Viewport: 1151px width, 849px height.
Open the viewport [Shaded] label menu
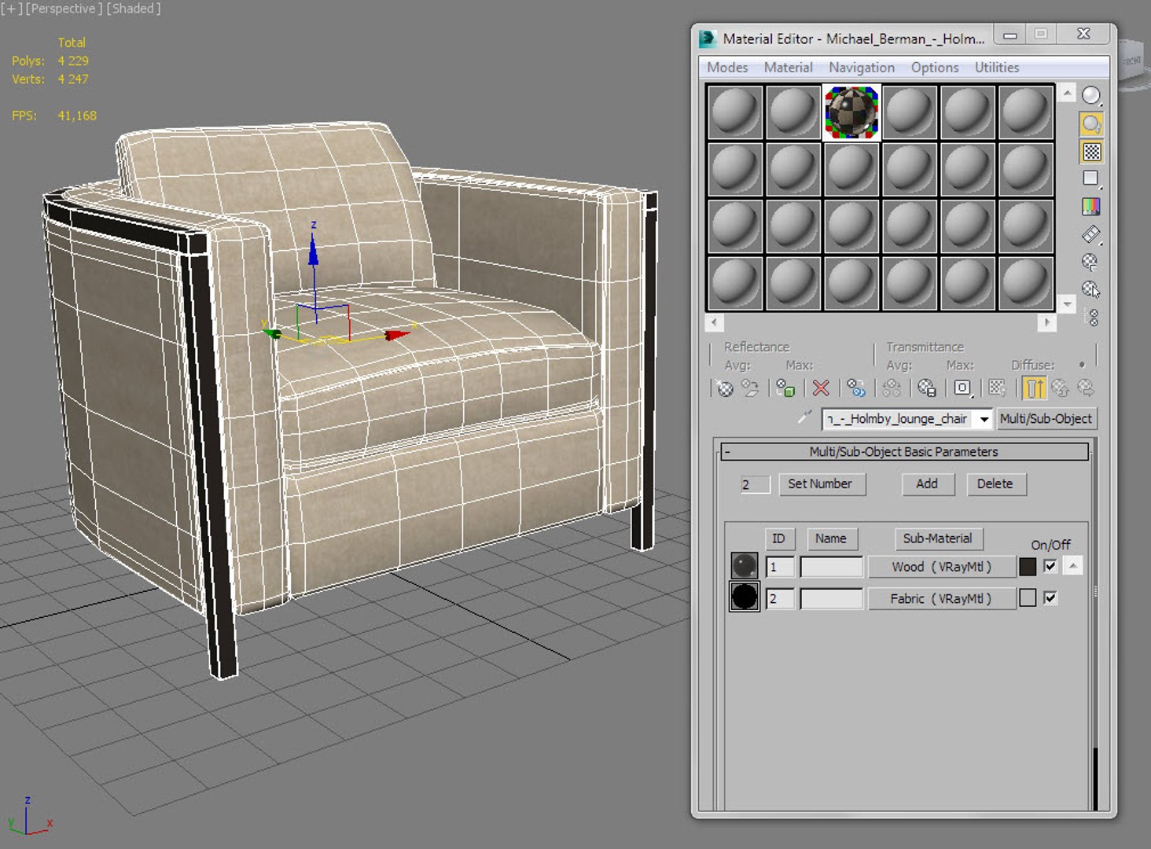point(134,9)
